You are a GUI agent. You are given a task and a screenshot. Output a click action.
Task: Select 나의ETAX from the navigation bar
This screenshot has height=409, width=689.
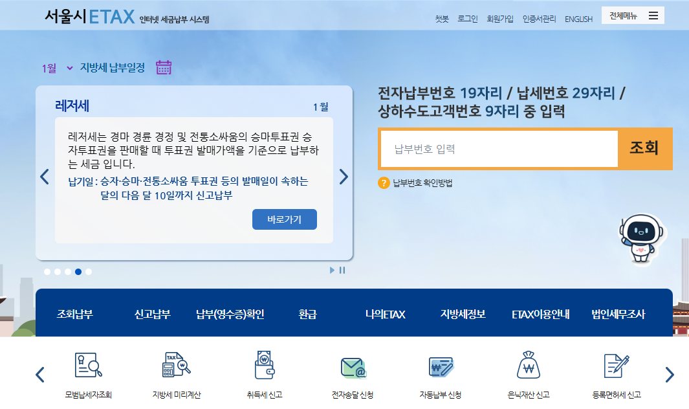click(385, 313)
